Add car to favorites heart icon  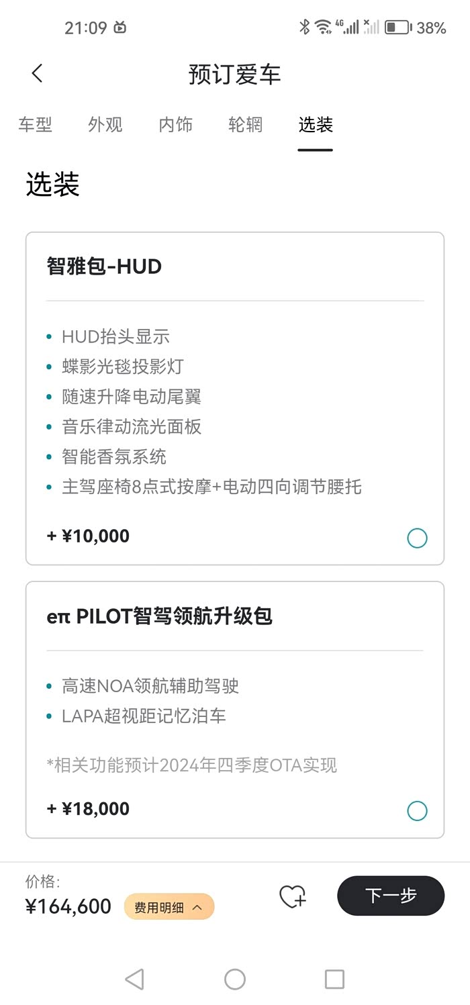tap(293, 896)
